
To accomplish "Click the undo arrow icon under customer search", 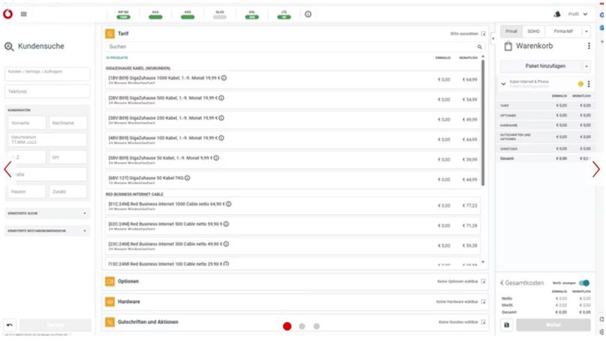I will pyautogui.click(x=10, y=325).
